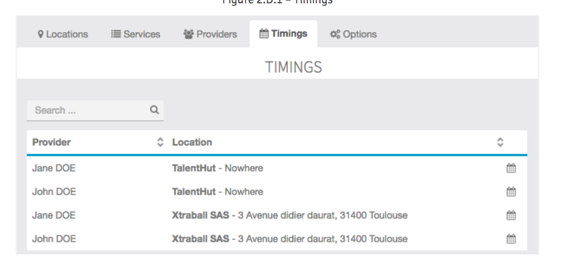The image size is (576, 272).
Task: Click the list icon on Services tab
Action: (x=116, y=34)
